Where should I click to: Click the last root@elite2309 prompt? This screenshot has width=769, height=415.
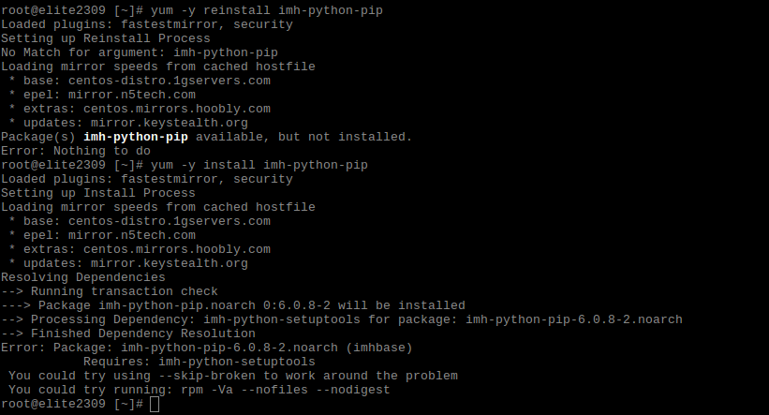click(71, 404)
